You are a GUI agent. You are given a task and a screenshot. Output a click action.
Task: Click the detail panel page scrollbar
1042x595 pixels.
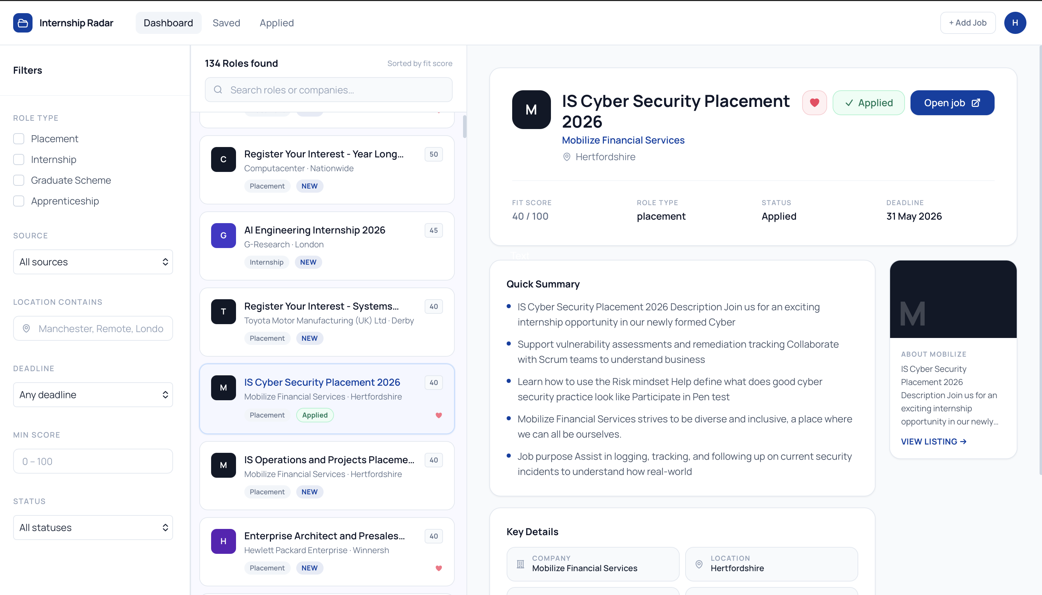pyautogui.click(x=1040, y=260)
